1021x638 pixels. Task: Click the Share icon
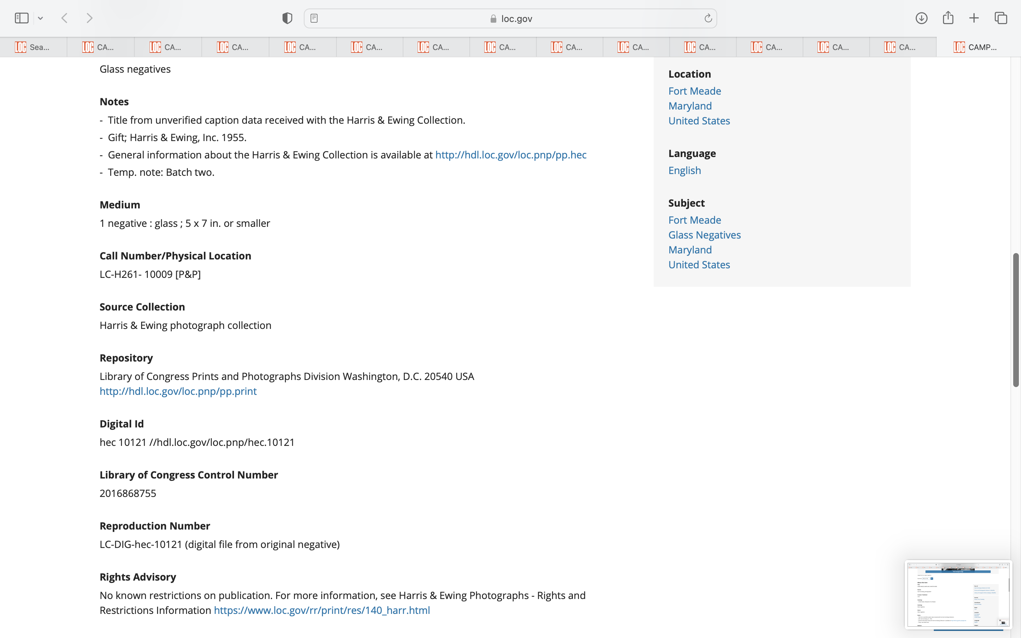948,18
